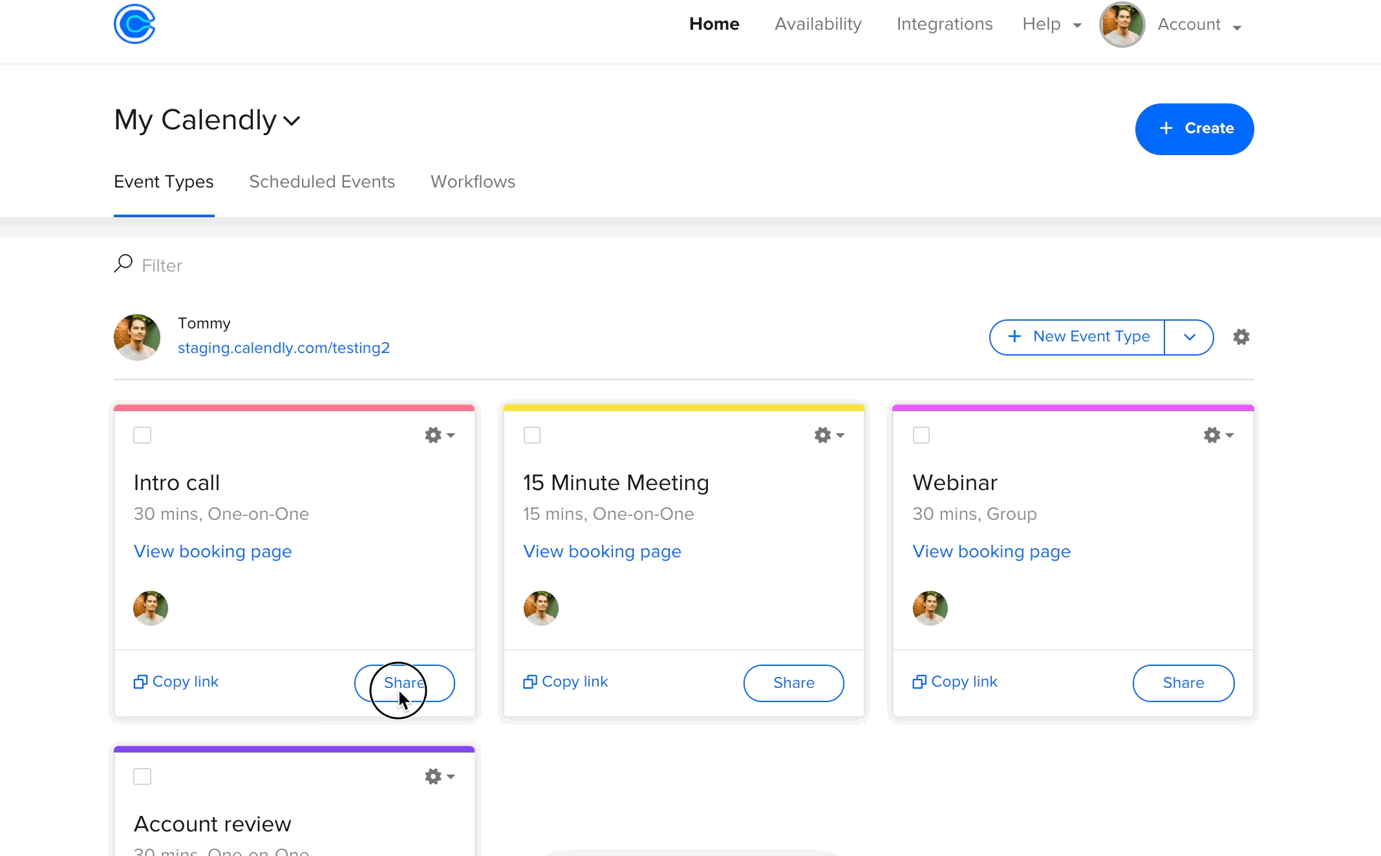The height and width of the screenshot is (856, 1381).
Task: Switch to the Workflows tab
Action: pyautogui.click(x=473, y=182)
